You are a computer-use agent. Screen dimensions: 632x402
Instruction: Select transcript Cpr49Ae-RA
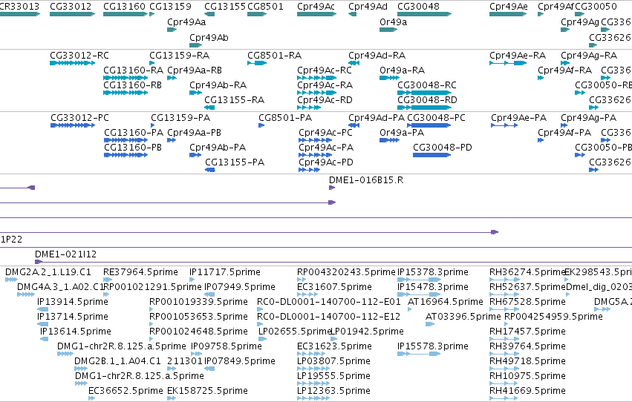click(518, 56)
